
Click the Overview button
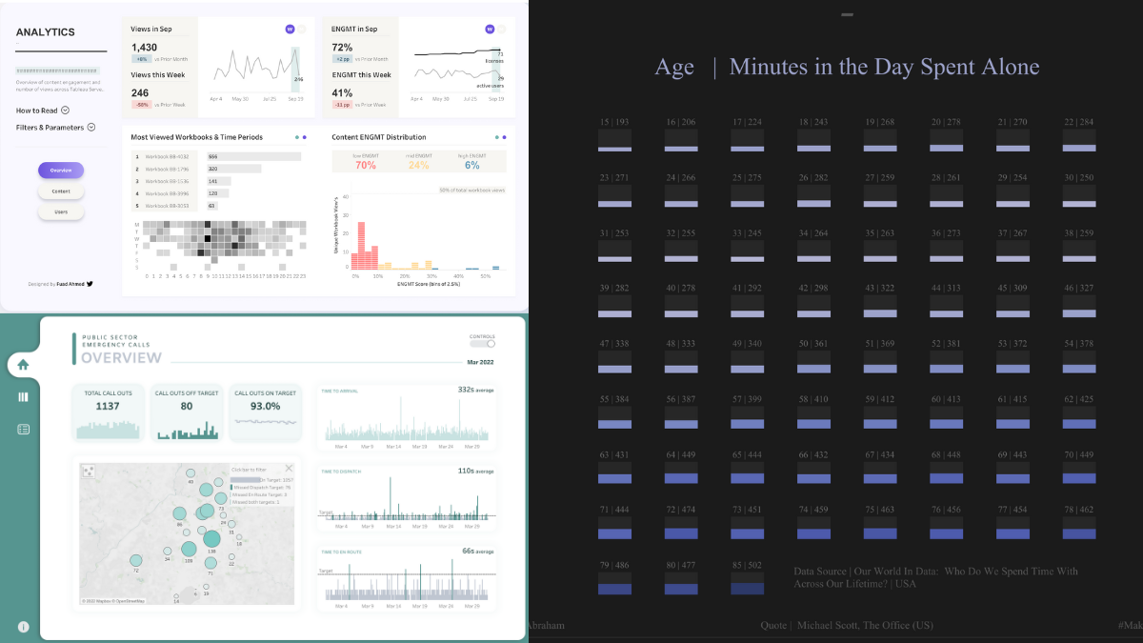tap(61, 170)
